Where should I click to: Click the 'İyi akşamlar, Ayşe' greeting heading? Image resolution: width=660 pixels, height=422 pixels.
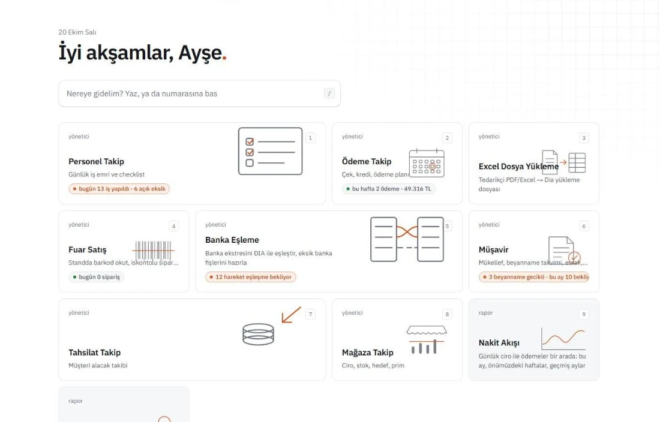[142, 53]
